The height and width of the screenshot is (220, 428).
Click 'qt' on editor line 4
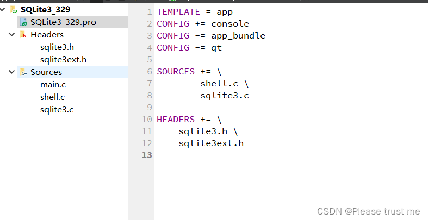(216, 48)
